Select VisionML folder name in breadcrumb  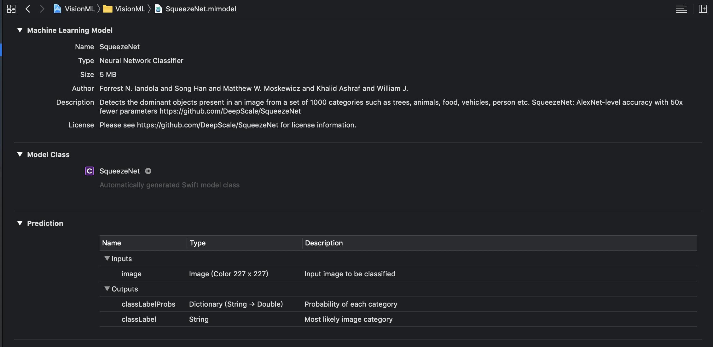[130, 9]
